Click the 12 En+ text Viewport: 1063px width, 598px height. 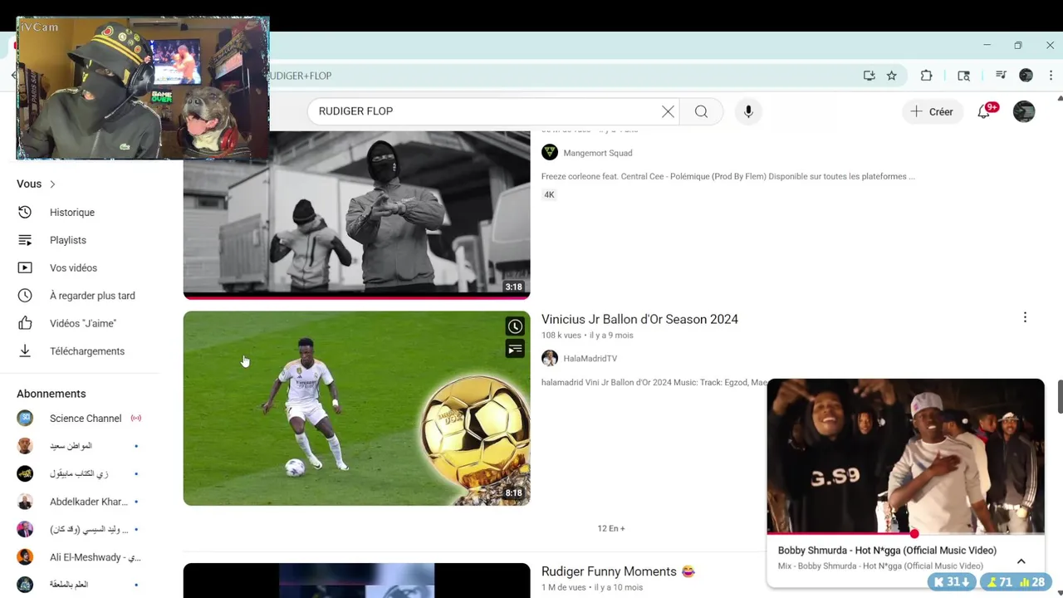point(611,528)
